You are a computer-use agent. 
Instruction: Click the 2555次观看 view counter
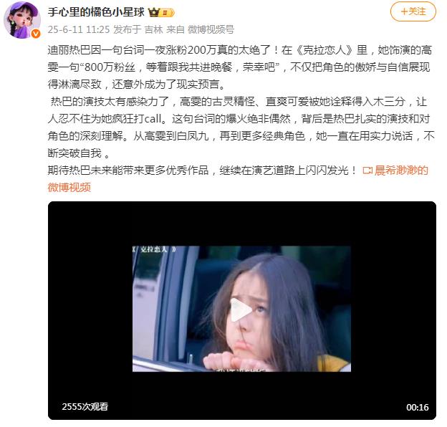click(85, 407)
